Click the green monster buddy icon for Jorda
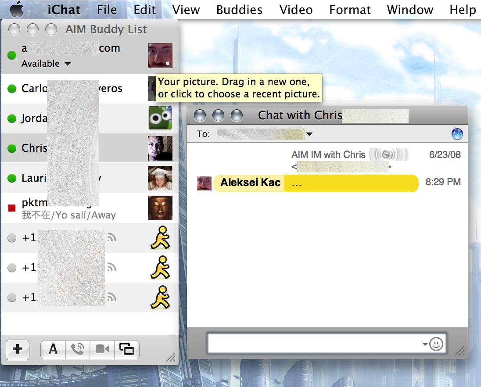Image resolution: width=481 pixels, height=387 pixels. click(160, 118)
